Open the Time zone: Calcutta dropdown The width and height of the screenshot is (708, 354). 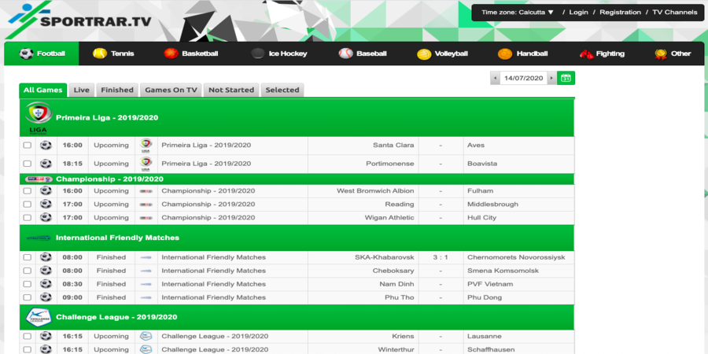tap(518, 12)
